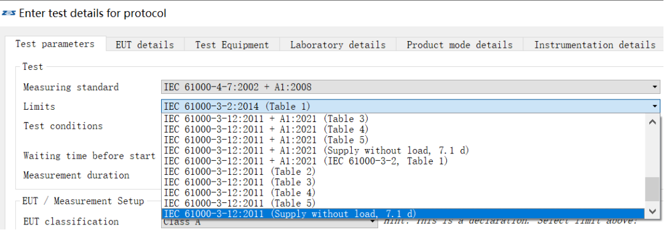Click the limits list scrollbar thumb
The image size is (664, 230).
click(x=652, y=189)
